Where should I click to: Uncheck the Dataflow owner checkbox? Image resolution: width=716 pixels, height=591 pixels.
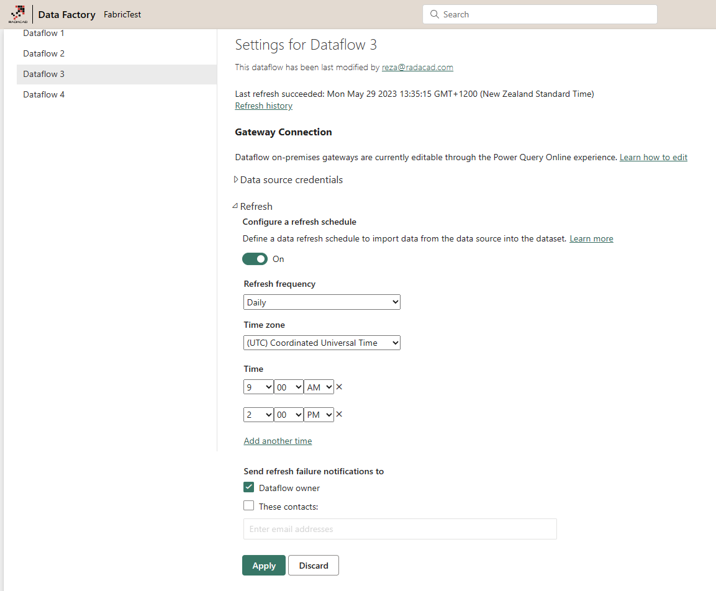coord(249,487)
